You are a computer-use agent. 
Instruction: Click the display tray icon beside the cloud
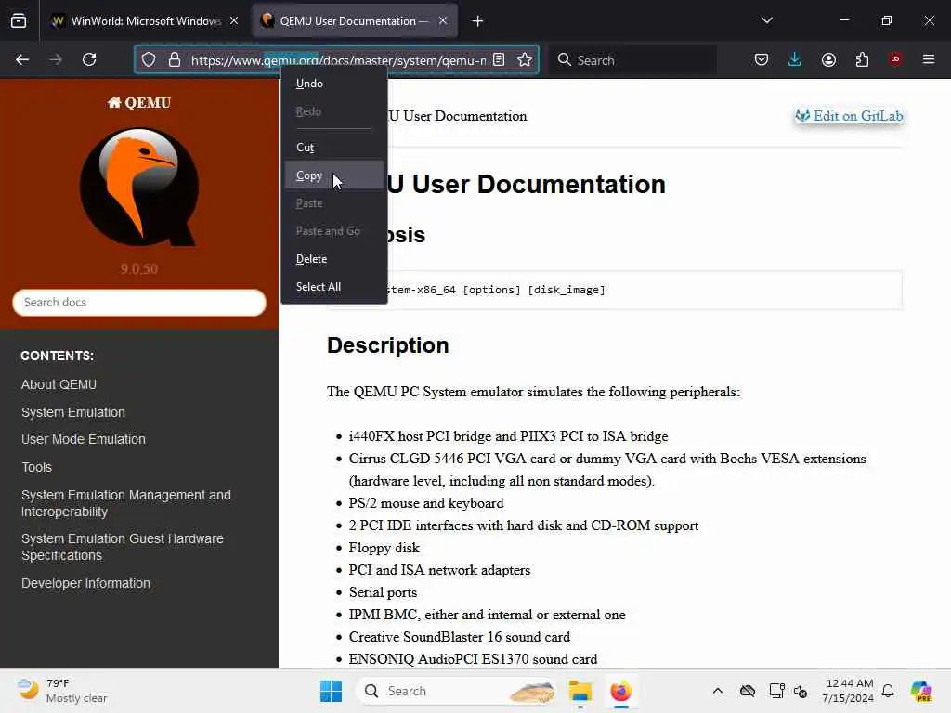click(x=776, y=691)
